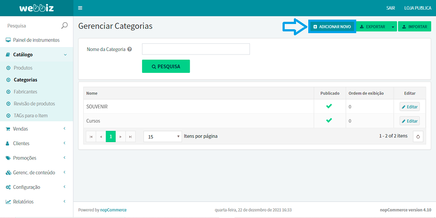This screenshot has height=218, width=436.
Task: Open Fabricantes in the catalog menu
Action: [25, 92]
